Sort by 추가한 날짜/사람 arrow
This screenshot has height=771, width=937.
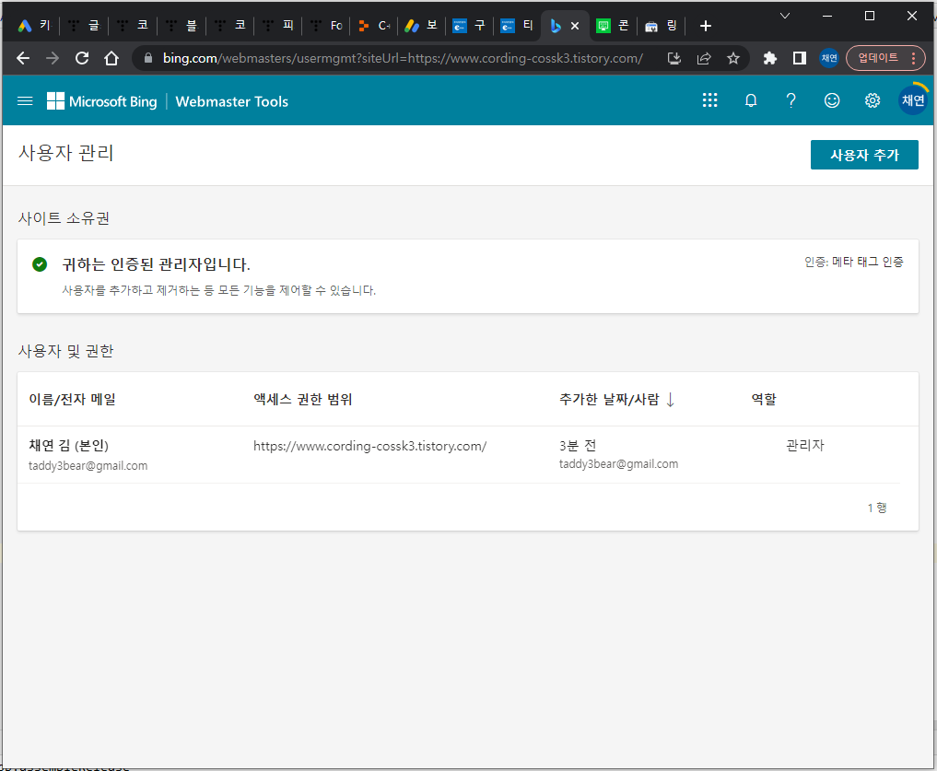(670, 399)
